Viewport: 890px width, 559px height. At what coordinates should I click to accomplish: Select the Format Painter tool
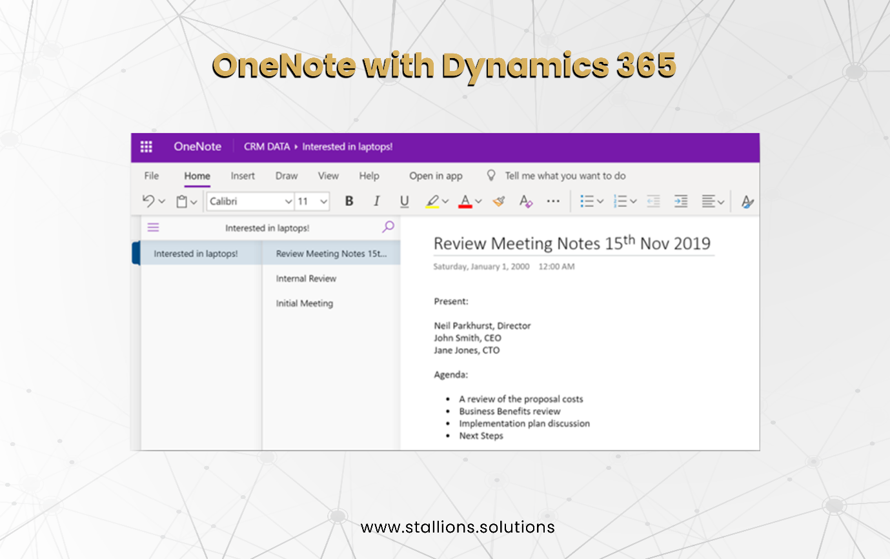click(x=498, y=201)
